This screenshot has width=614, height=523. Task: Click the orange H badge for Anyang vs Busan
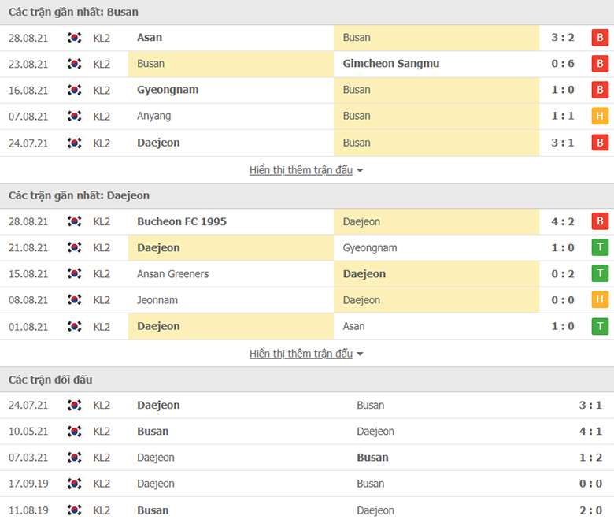[x=600, y=116]
